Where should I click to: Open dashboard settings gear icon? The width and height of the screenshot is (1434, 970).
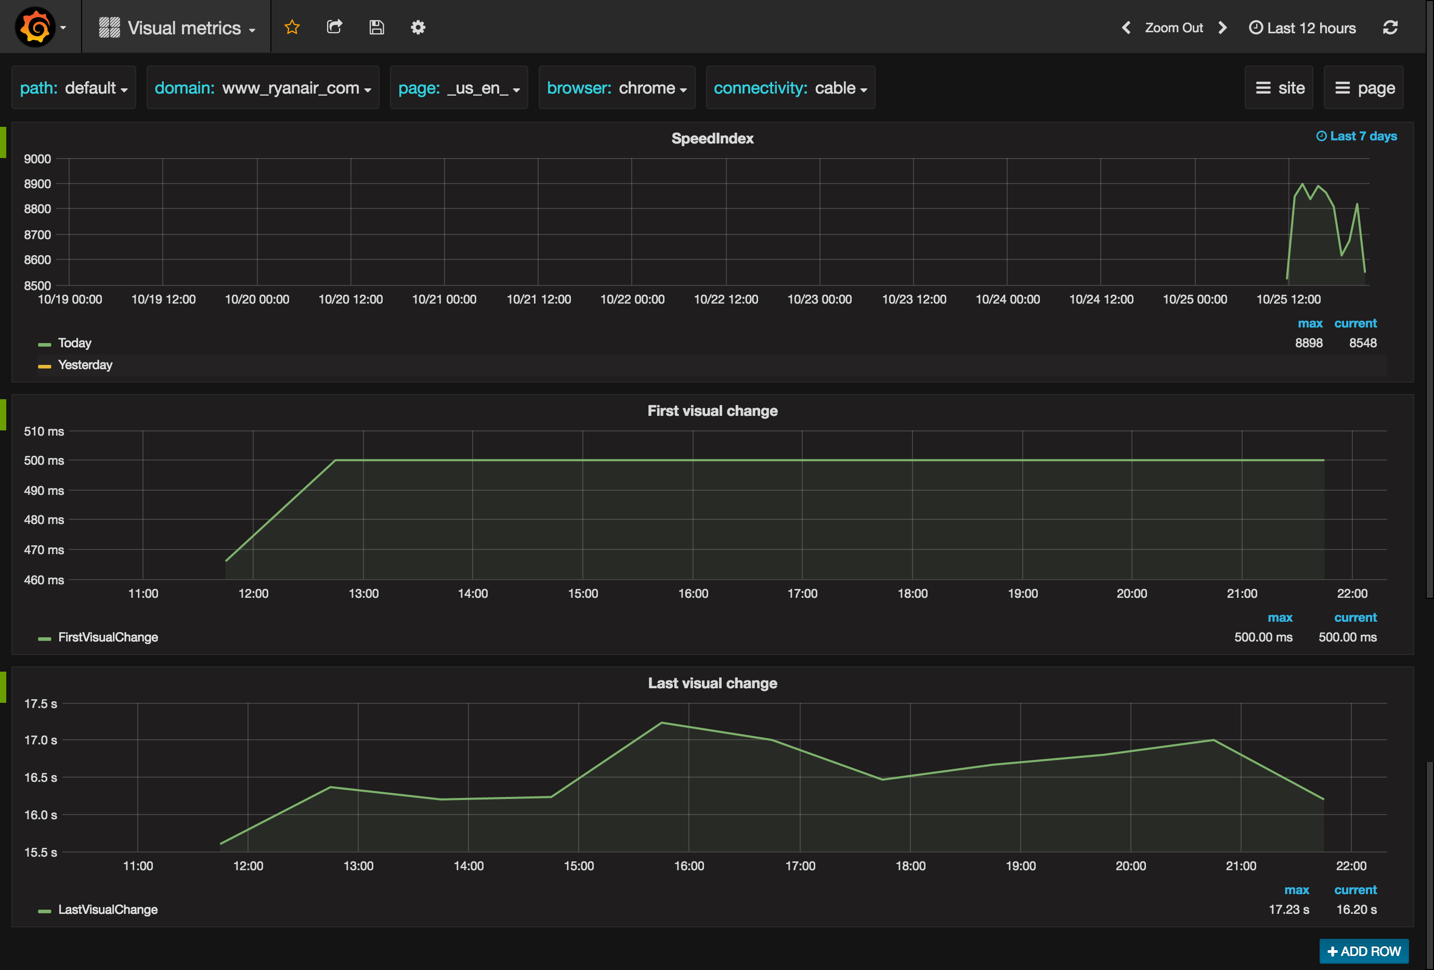pos(418,27)
